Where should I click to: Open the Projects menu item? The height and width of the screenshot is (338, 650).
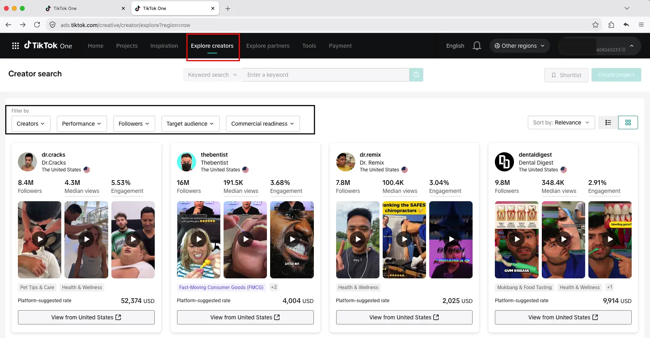point(127,46)
